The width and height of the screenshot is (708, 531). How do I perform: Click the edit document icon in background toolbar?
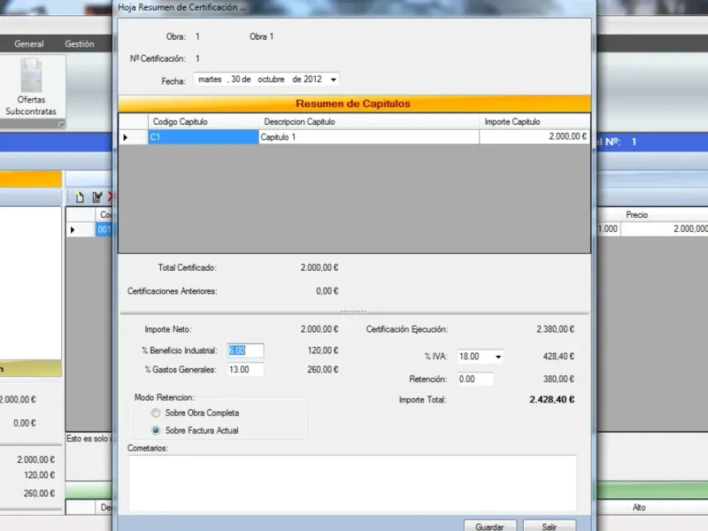[x=97, y=196]
